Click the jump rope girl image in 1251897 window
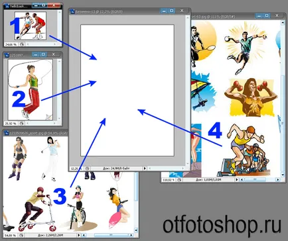Viewport: 288px width, 241px height. click(x=30, y=89)
